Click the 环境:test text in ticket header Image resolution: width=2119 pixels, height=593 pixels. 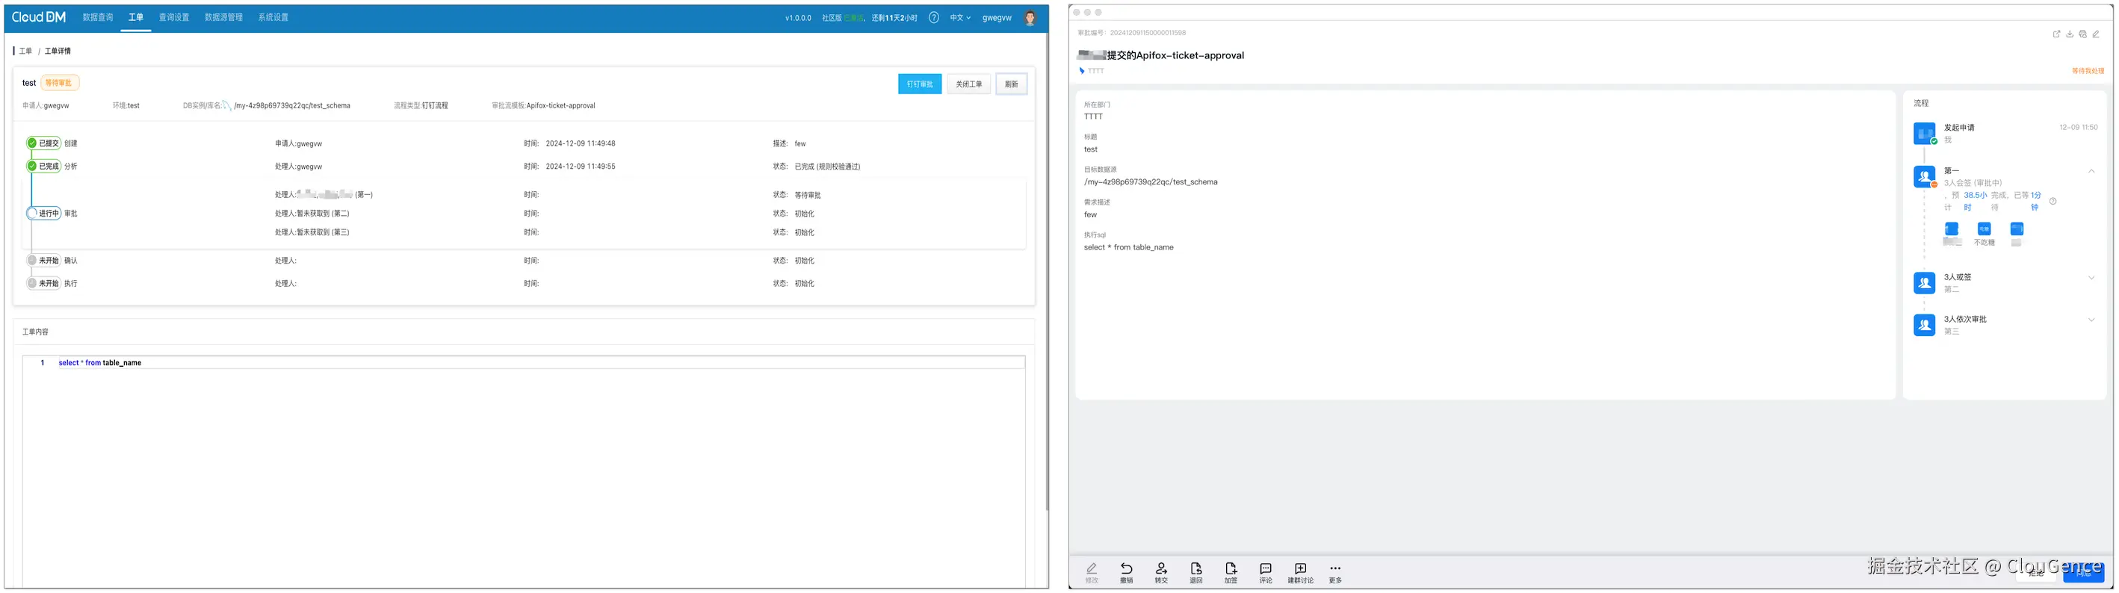pyautogui.click(x=126, y=105)
